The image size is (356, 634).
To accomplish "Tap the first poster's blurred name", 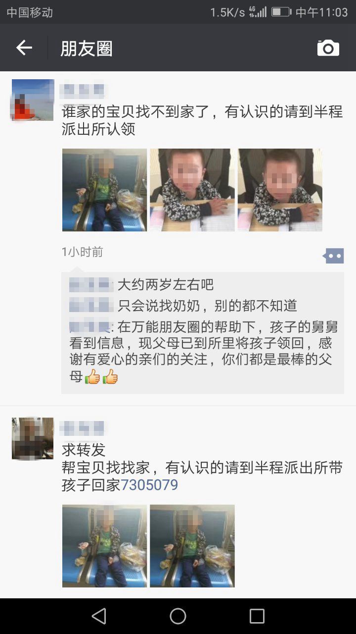I will click(83, 91).
